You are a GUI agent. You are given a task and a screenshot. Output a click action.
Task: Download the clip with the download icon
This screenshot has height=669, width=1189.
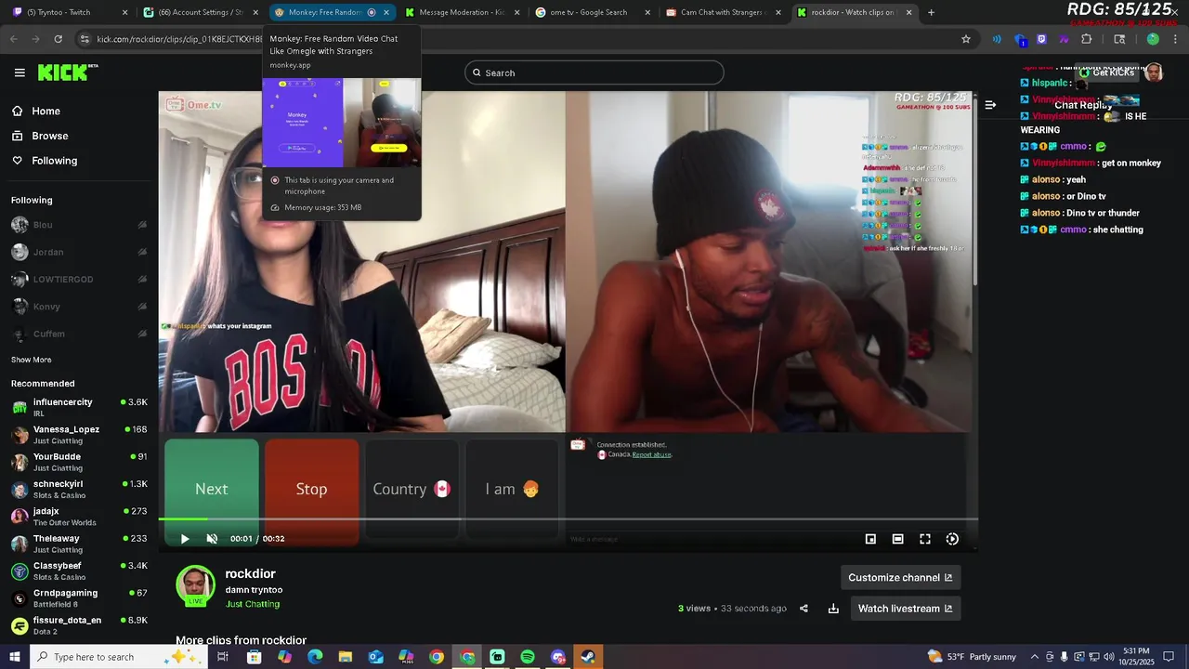click(833, 609)
